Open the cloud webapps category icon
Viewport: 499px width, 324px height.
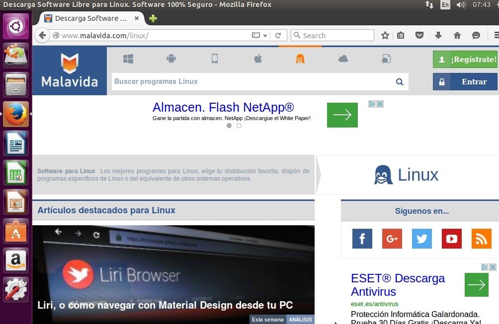(343, 59)
